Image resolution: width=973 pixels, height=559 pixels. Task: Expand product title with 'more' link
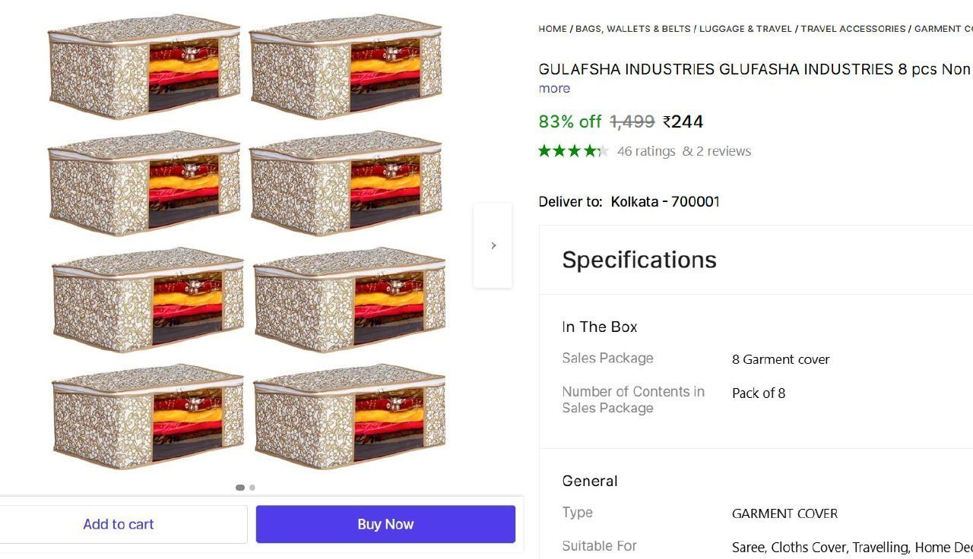click(x=554, y=88)
